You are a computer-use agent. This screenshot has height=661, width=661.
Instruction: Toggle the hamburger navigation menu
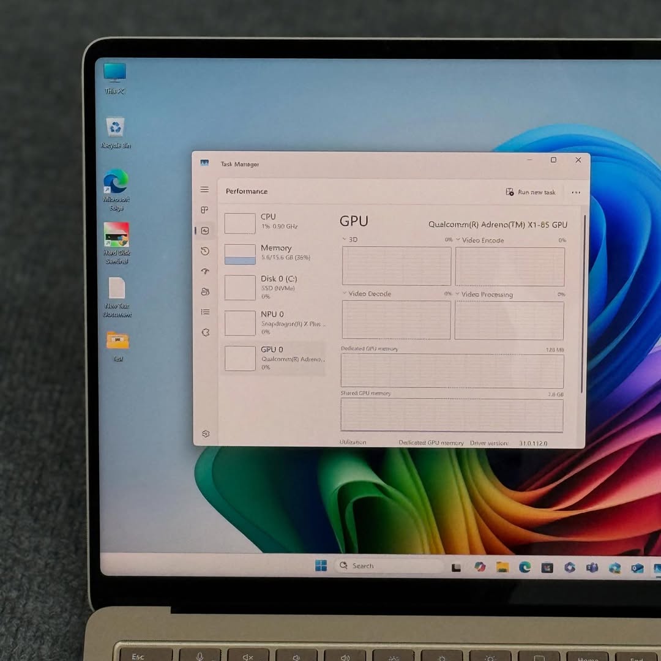tap(204, 190)
